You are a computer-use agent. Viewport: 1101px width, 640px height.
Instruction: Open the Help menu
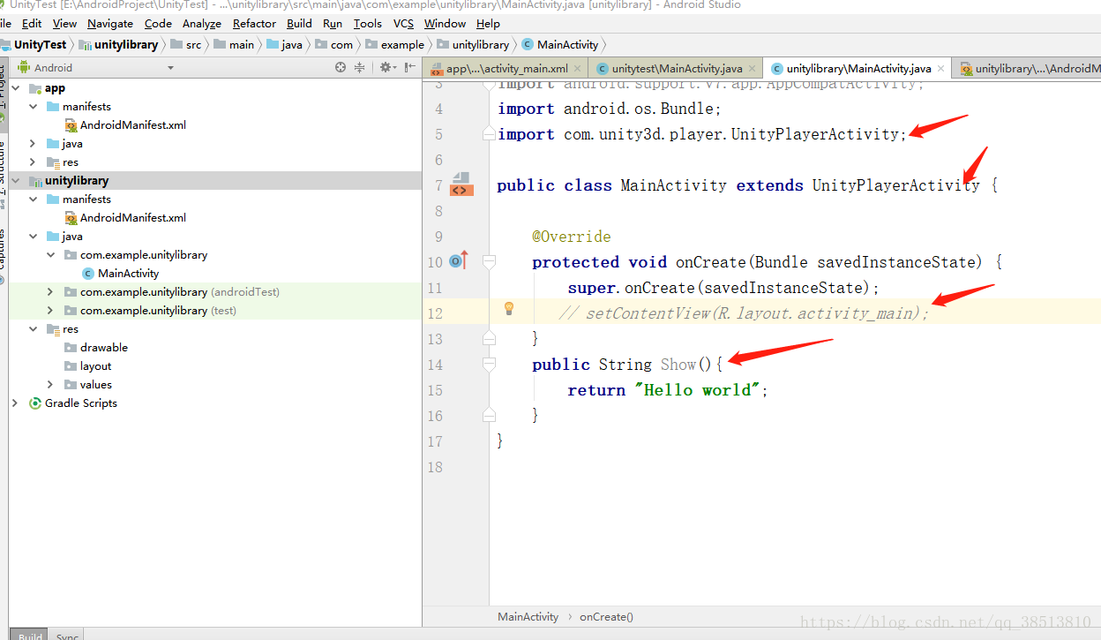488,24
